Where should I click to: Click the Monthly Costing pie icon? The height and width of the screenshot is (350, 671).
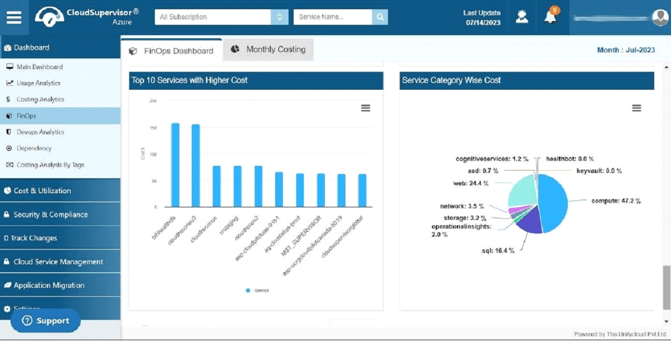(235, 49)
